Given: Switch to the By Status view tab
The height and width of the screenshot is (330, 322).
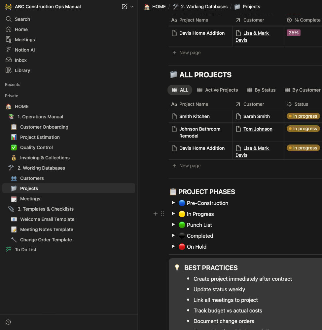Looking at the screenshot, I should pyautogui.click(x=261, y=90).
